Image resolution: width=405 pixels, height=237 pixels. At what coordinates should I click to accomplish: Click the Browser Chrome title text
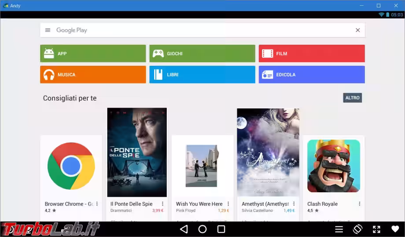click(x=69, y=204)
